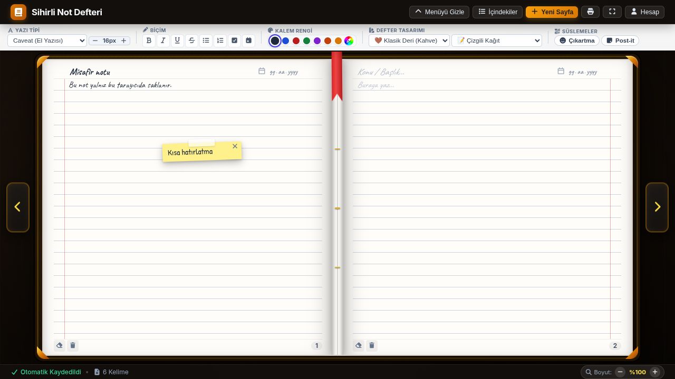The height and width of the screenshot is (379, 675).
Task: Select the purple pen color
Action: coord(317,41)
